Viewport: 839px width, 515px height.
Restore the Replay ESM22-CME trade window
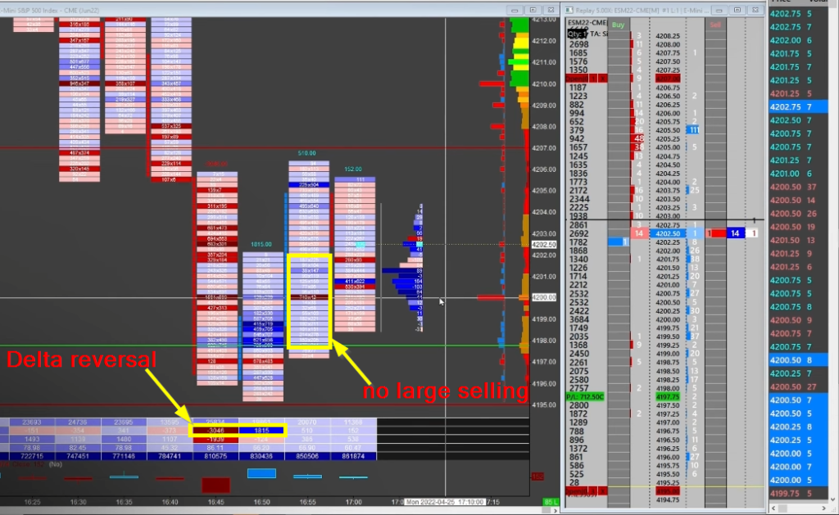[737, 10]
